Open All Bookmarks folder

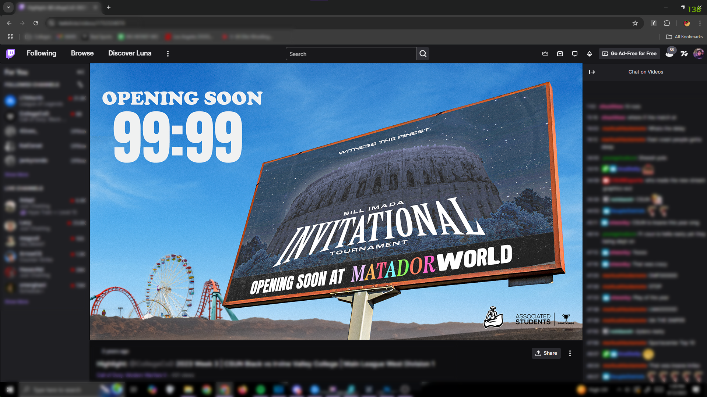click(x=685, y=37)
